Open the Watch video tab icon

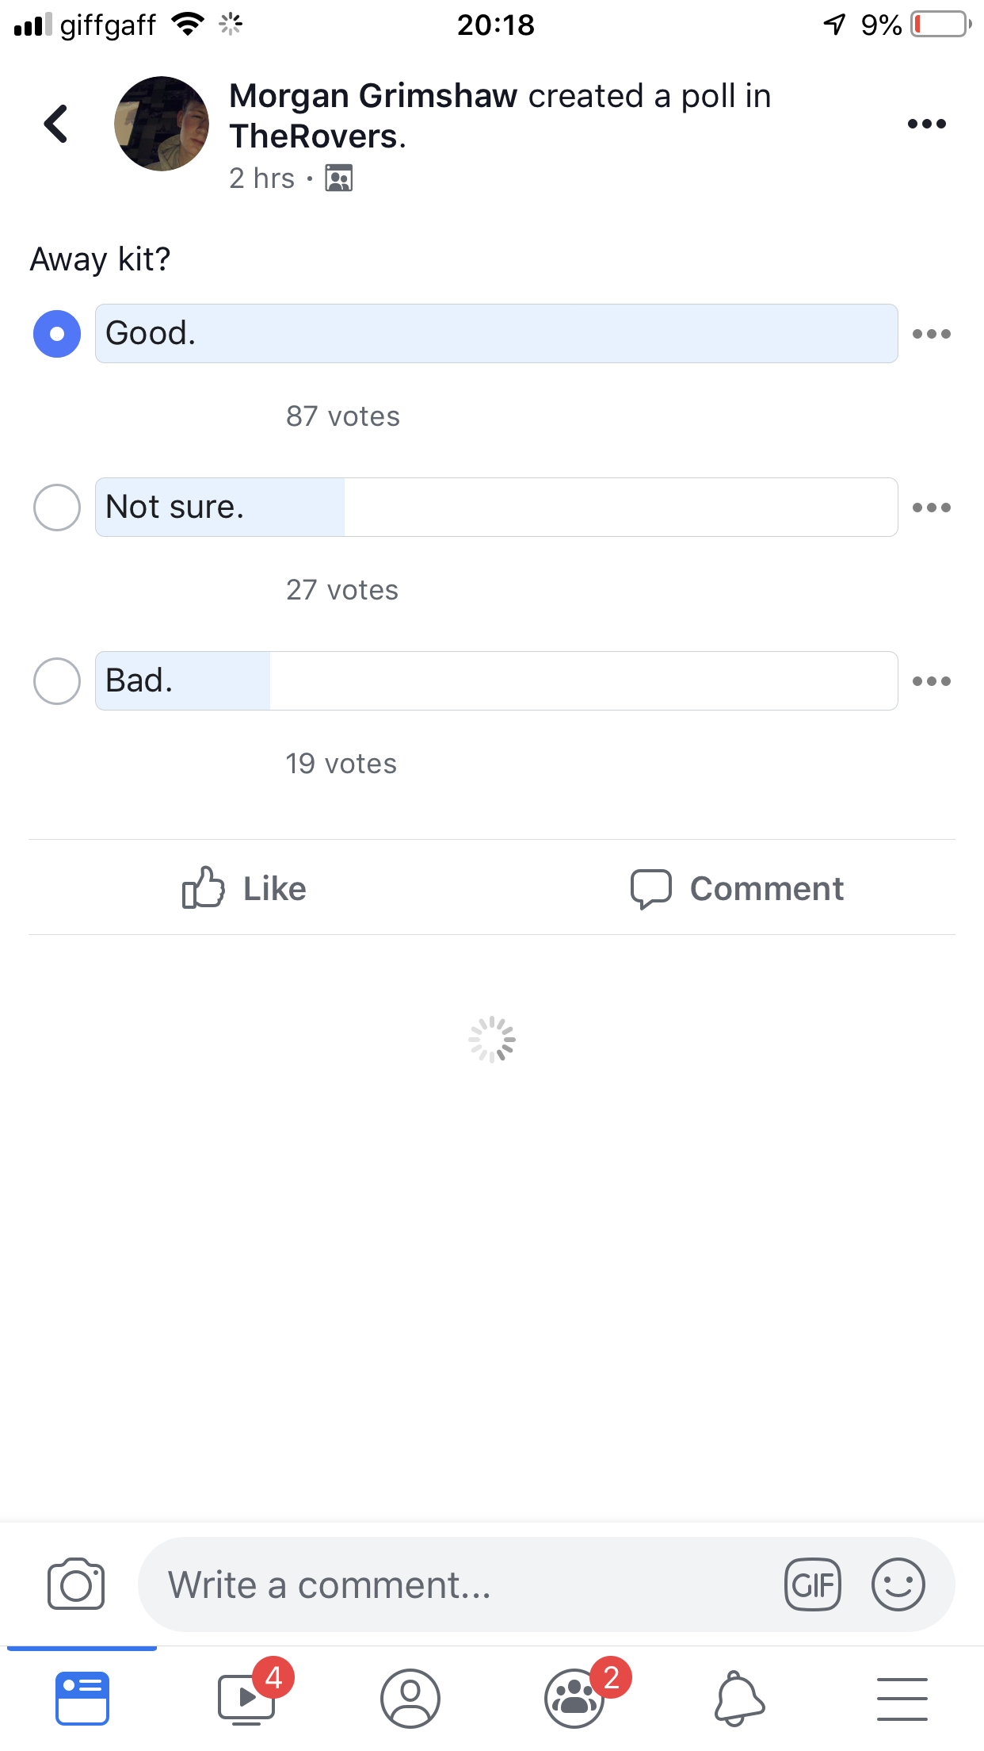click(x=247, y=1699)
